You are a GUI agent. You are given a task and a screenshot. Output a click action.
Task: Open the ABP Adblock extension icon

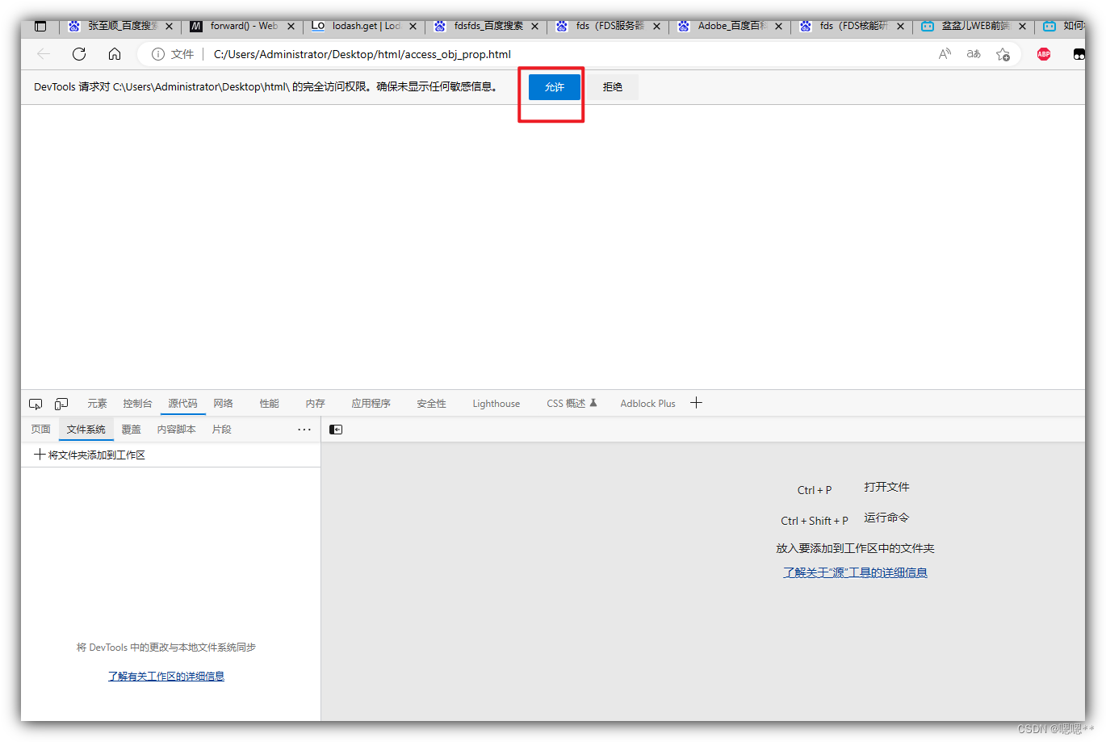coord(1044,54)
